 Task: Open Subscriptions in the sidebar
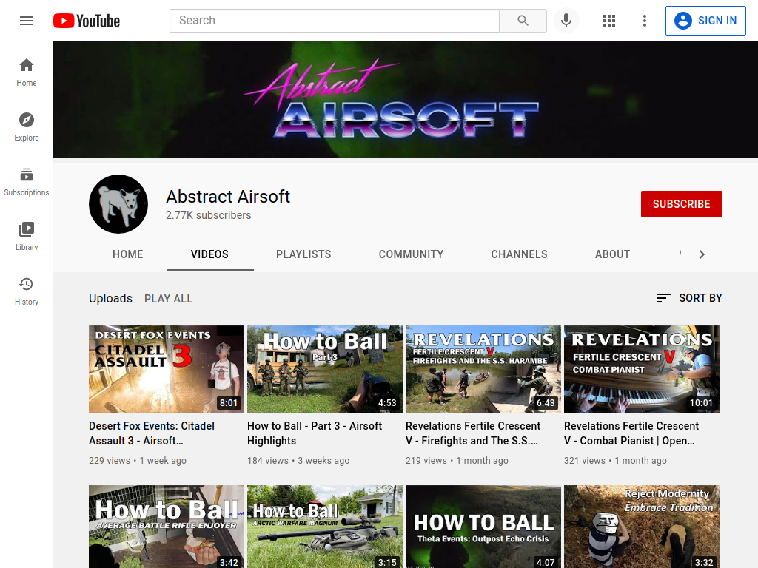click(27, 182)
